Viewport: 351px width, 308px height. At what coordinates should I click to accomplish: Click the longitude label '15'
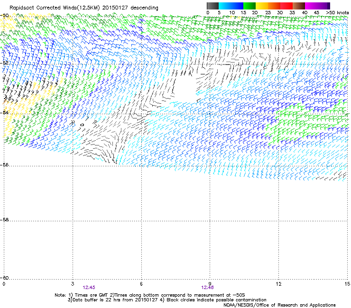coord(347,284)
